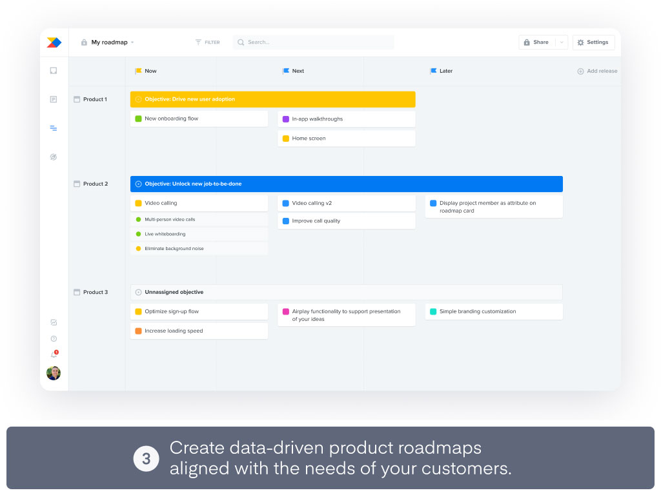
Task: Select the Later column header
Action: [x=443, y=71]
